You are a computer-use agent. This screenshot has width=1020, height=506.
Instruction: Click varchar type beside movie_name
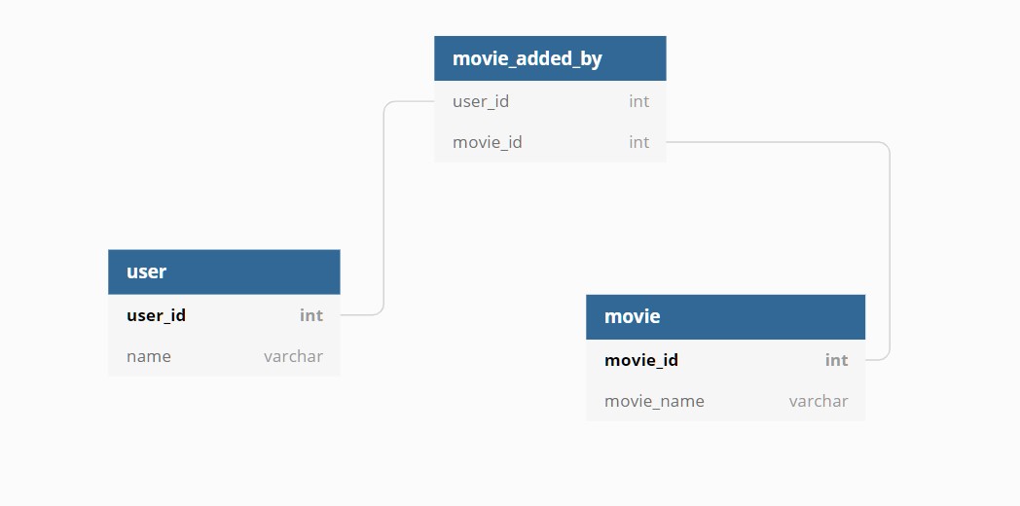pyautogui.click(x=818, y=401)
